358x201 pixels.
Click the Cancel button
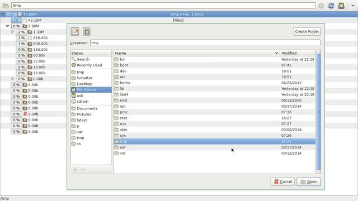click(282, 181)
